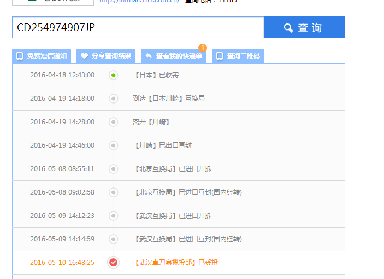Focus the tracking number field CD254974907JP
The image size is (384, 279).
click(138, 27)
